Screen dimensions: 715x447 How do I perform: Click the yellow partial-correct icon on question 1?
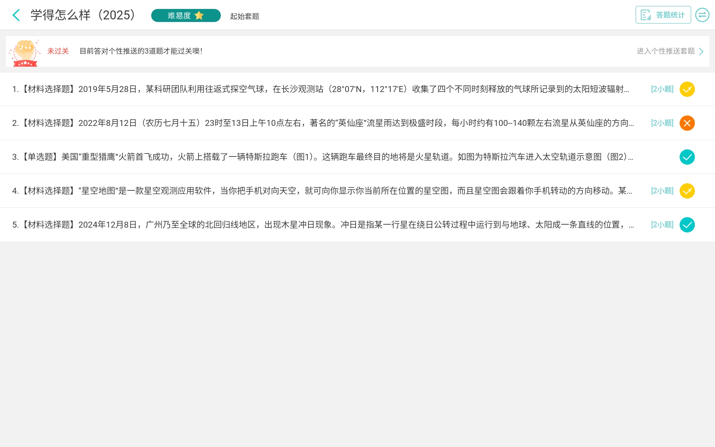coord(687,89)
